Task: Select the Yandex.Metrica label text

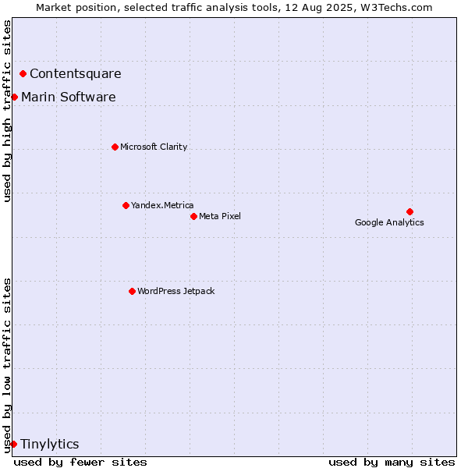Action: click(x=162, y=205)
